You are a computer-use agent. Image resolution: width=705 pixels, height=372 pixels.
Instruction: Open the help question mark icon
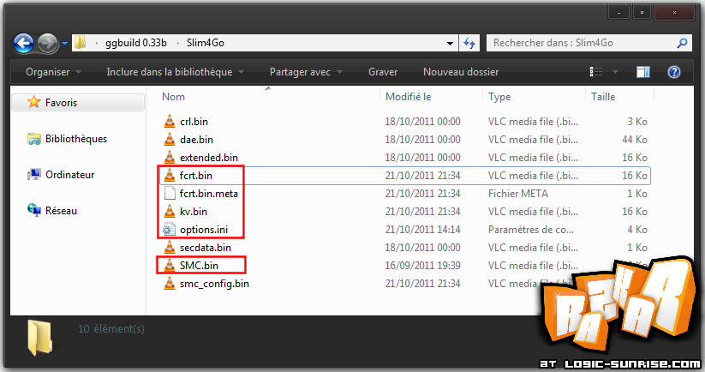(674, 72)
